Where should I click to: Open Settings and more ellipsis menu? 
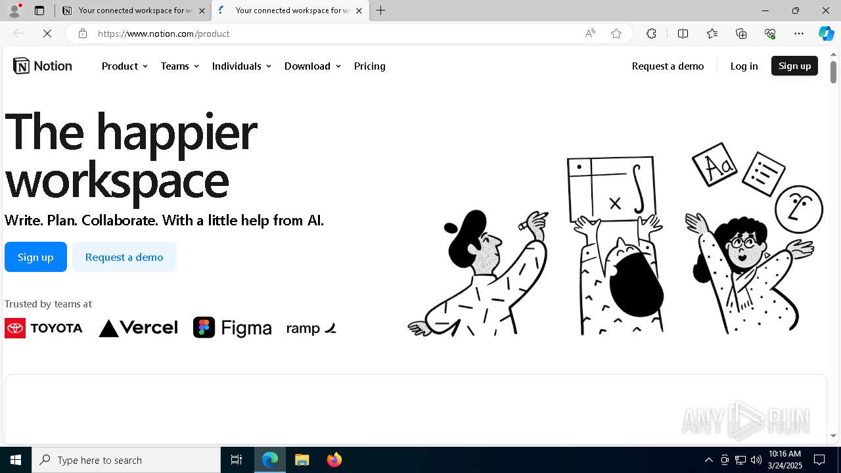click(799, 34)
